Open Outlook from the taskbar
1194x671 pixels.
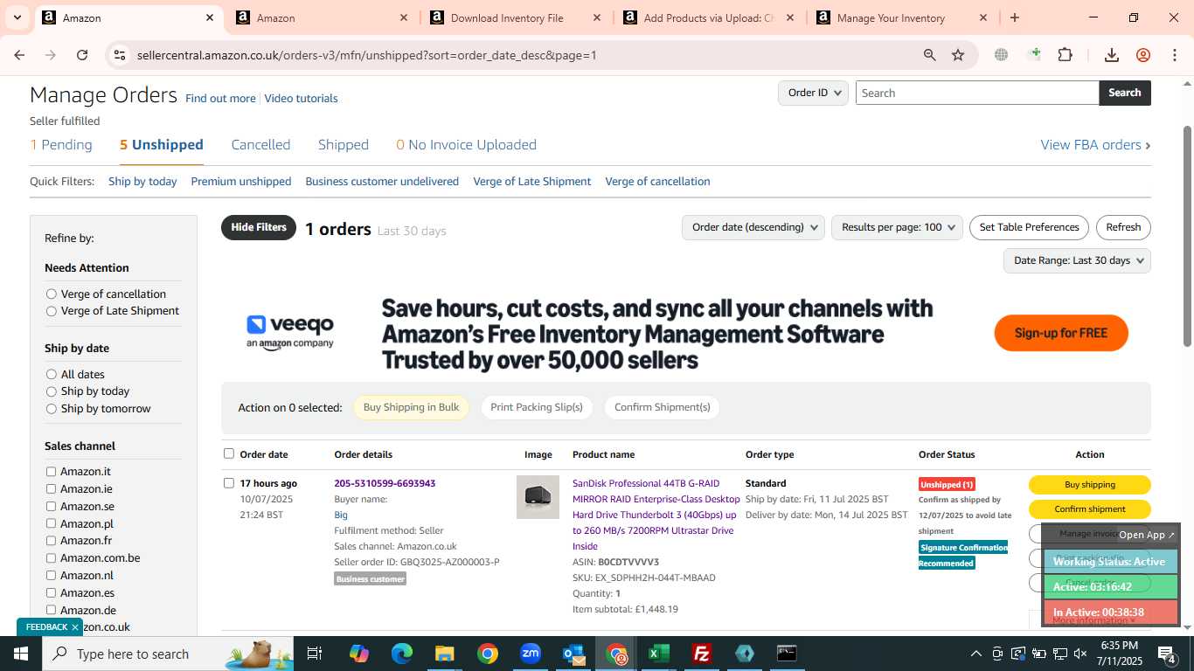click(x=573, y=654)
